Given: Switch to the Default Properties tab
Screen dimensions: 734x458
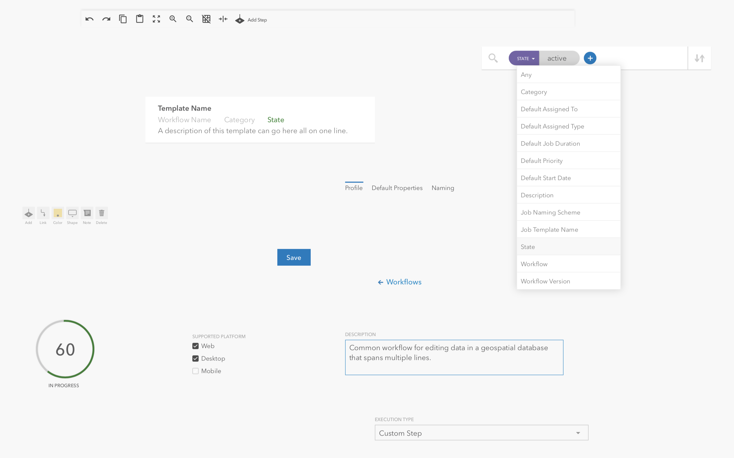Looking at the screenshot, I should point(397,188).
